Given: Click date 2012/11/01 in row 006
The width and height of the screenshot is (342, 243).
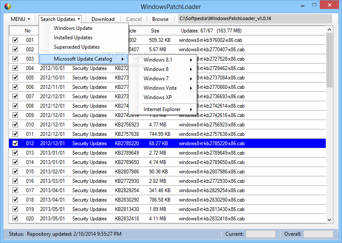Looking at the screenshot, I should coord(52,87).
